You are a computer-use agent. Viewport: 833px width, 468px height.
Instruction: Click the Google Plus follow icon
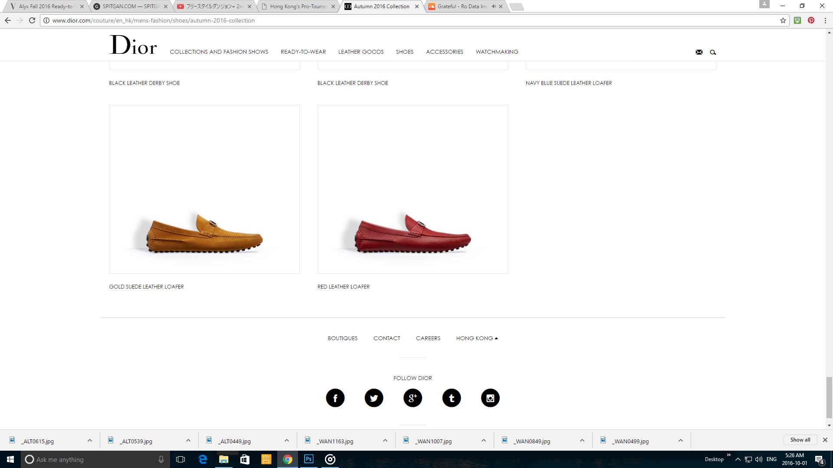[x=413, y=398]
